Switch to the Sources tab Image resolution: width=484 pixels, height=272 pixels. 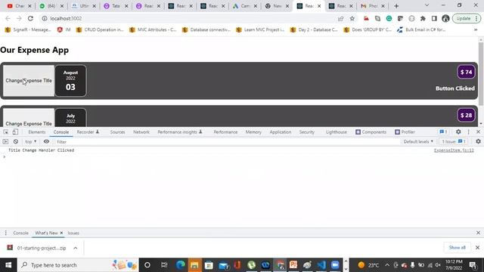118,132
